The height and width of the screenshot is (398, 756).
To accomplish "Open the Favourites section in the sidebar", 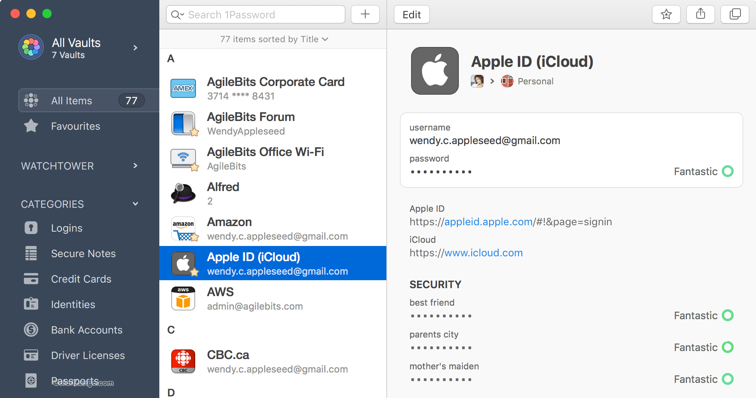I will tap(76, 126).
